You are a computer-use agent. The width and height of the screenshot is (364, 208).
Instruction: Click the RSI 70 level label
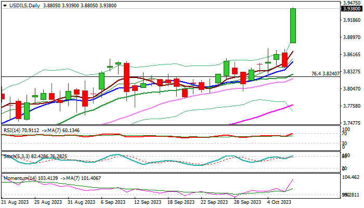point(344,134)
